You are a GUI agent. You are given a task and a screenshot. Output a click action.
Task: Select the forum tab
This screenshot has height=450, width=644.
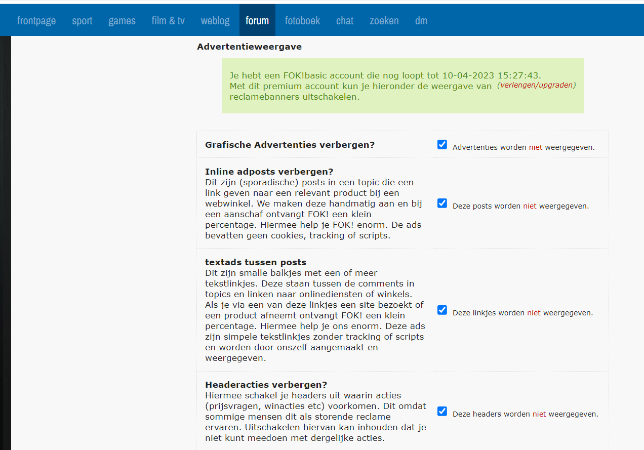pos(257,21)
